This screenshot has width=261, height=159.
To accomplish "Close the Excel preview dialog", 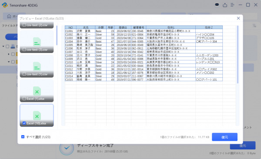I will coord(238,18).
